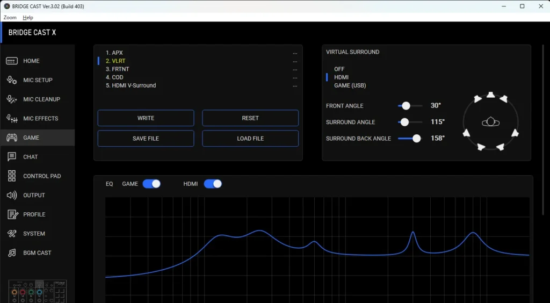Viewport: 550px width, 303px height.
Task: Set Virtual Surround to OFF
Action: coord(339,69)
